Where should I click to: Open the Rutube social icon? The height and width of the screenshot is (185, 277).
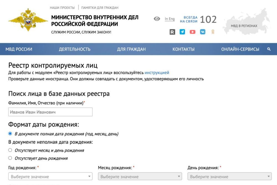[x=172, y=32]
